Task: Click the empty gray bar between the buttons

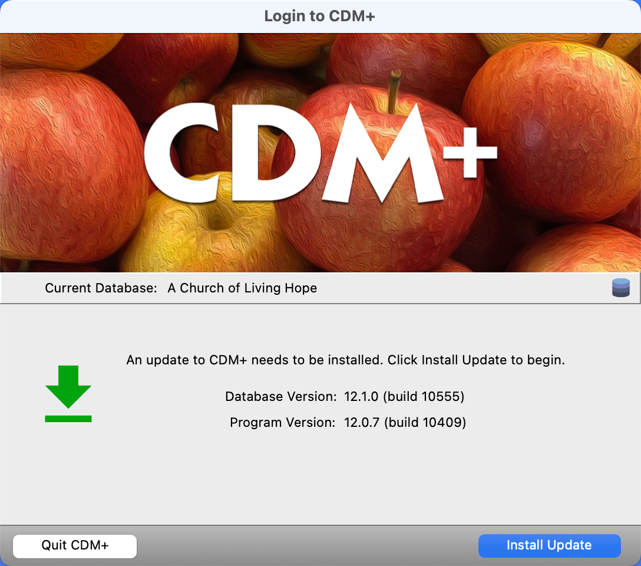Action: coord(308,546)
